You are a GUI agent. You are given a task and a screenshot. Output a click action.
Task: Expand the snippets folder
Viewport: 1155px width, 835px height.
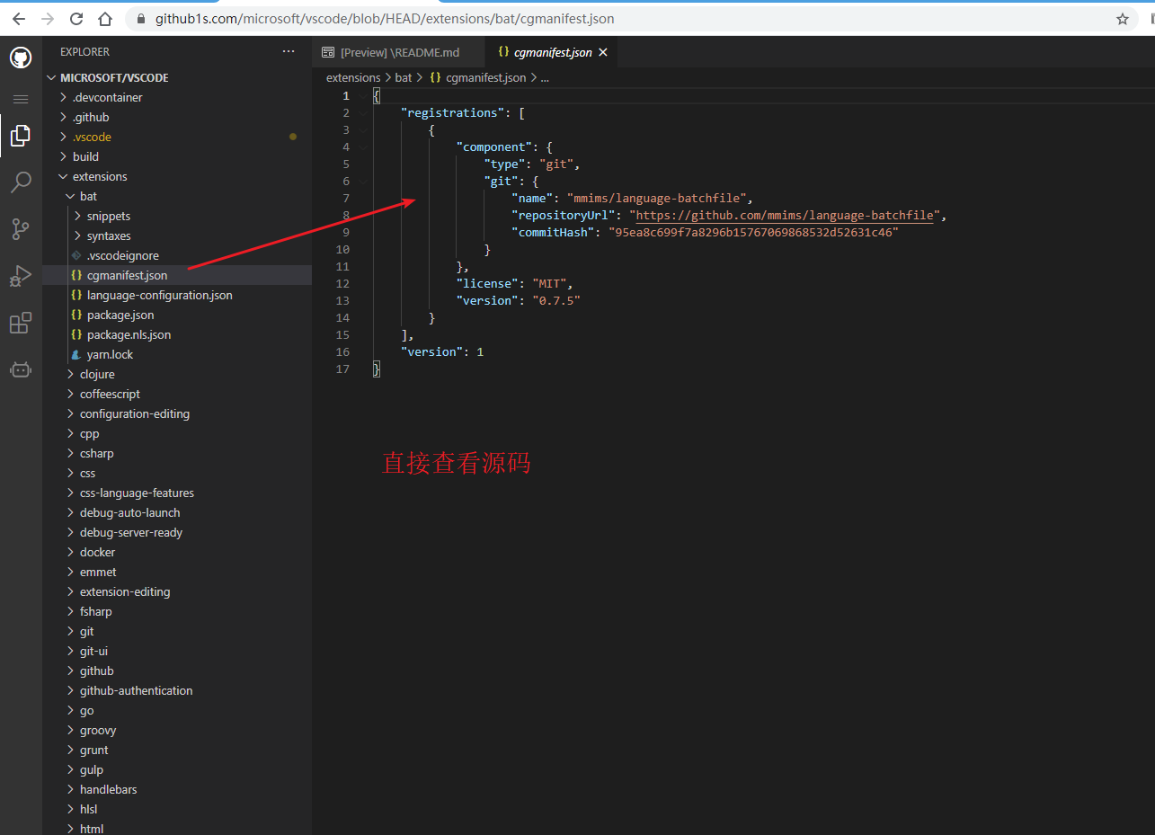coord(177,216)
